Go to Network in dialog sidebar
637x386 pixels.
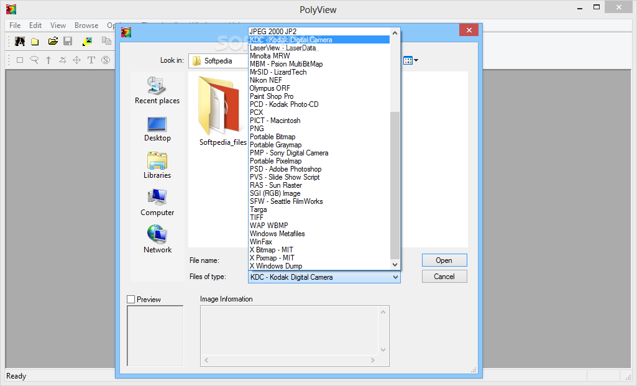[157, 239]
